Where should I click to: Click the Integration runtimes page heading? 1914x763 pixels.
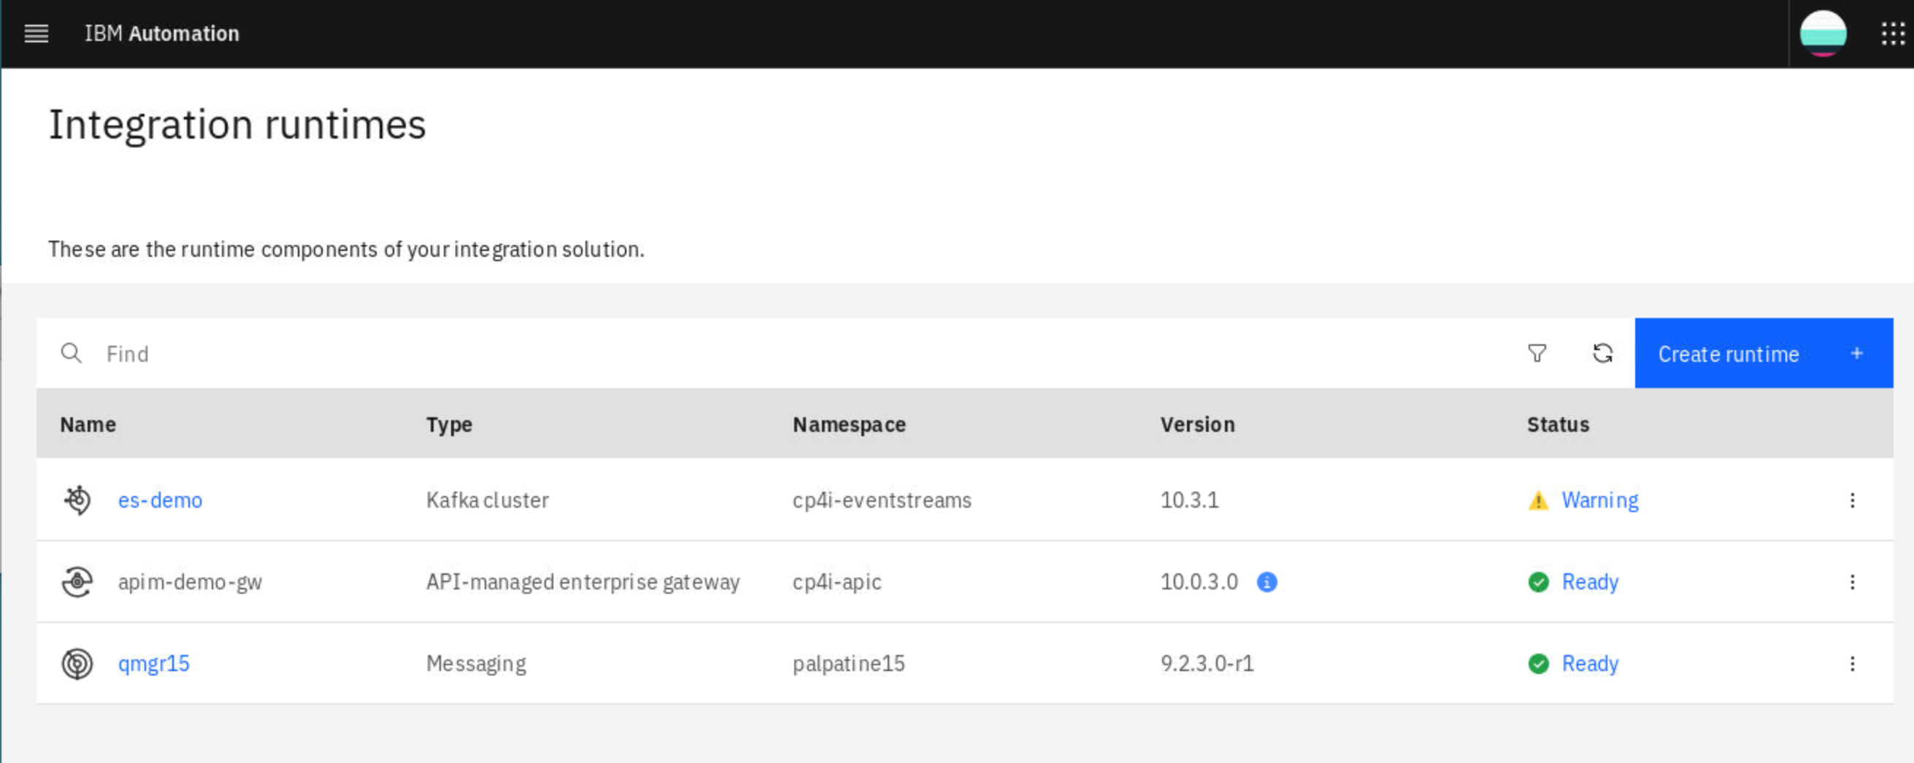point(238,125)
